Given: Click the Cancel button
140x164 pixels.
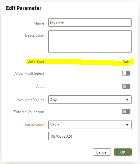Looking at the screenshot, I should (102, 152).
